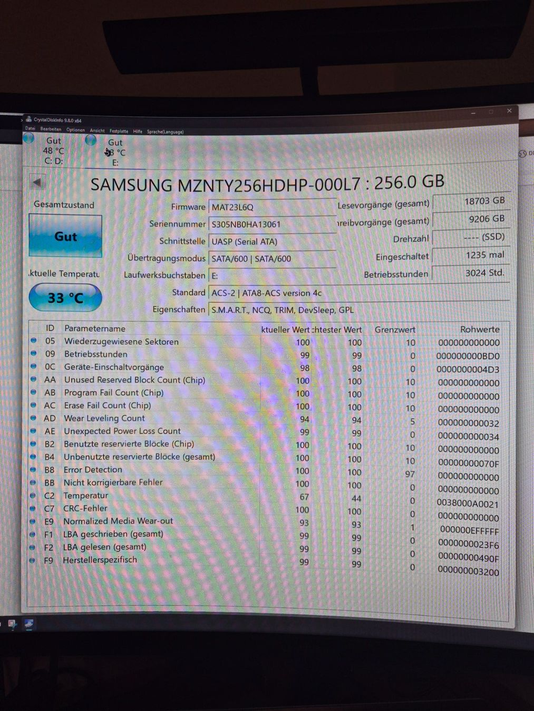534x711 pixels.
Task: Click the Lesevorgänge value 18703 GB
Action: pyautogui.click(x=471, y=201)
